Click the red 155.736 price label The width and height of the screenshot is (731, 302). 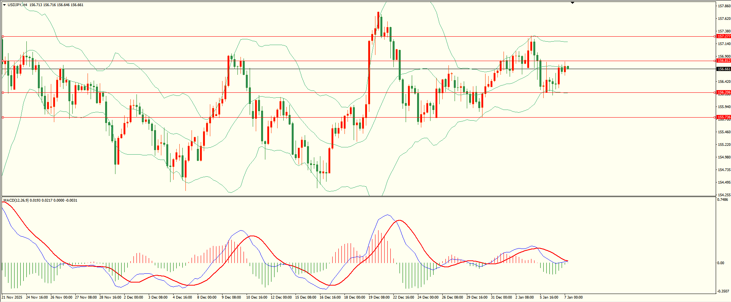[x=724, y=117]
